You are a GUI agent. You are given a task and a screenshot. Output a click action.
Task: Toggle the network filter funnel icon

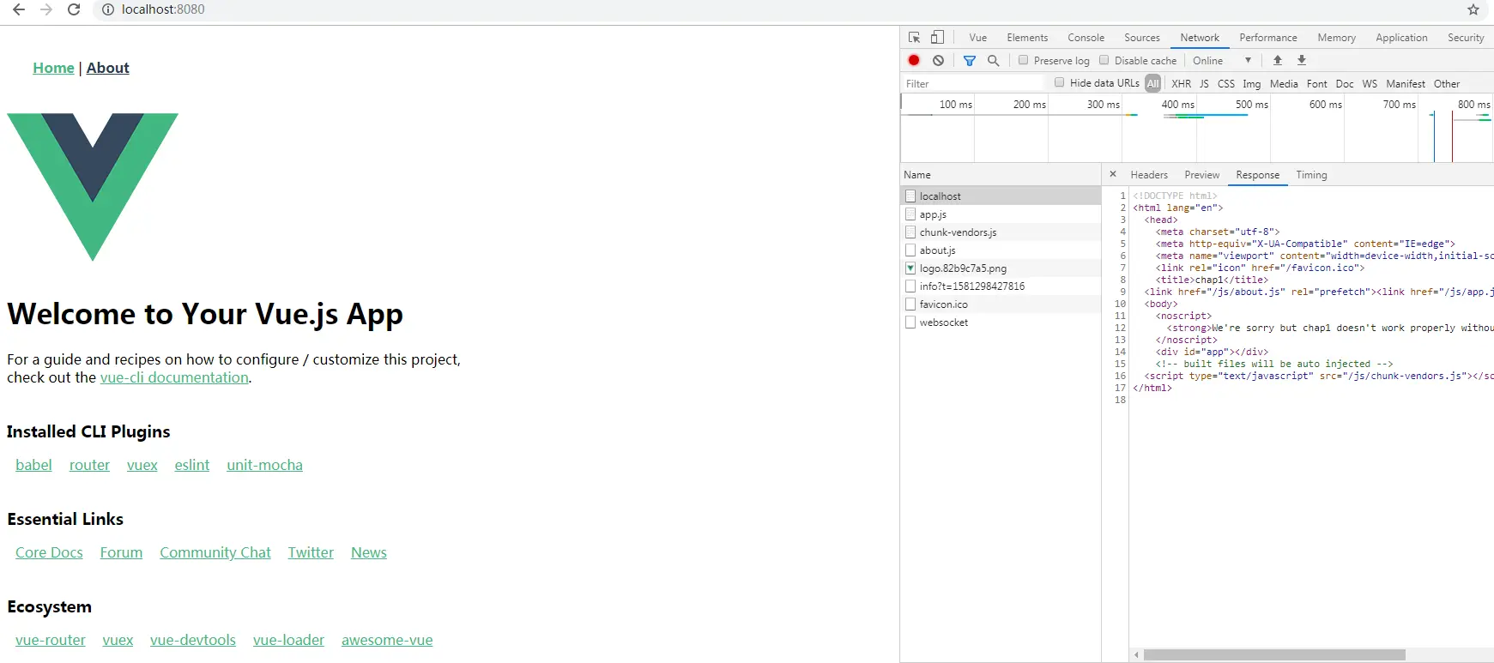[x=970, y=60]
